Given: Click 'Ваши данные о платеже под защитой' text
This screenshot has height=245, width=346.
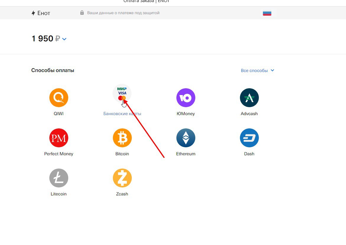Looking at the screenshot, I should tap(123, 13).
